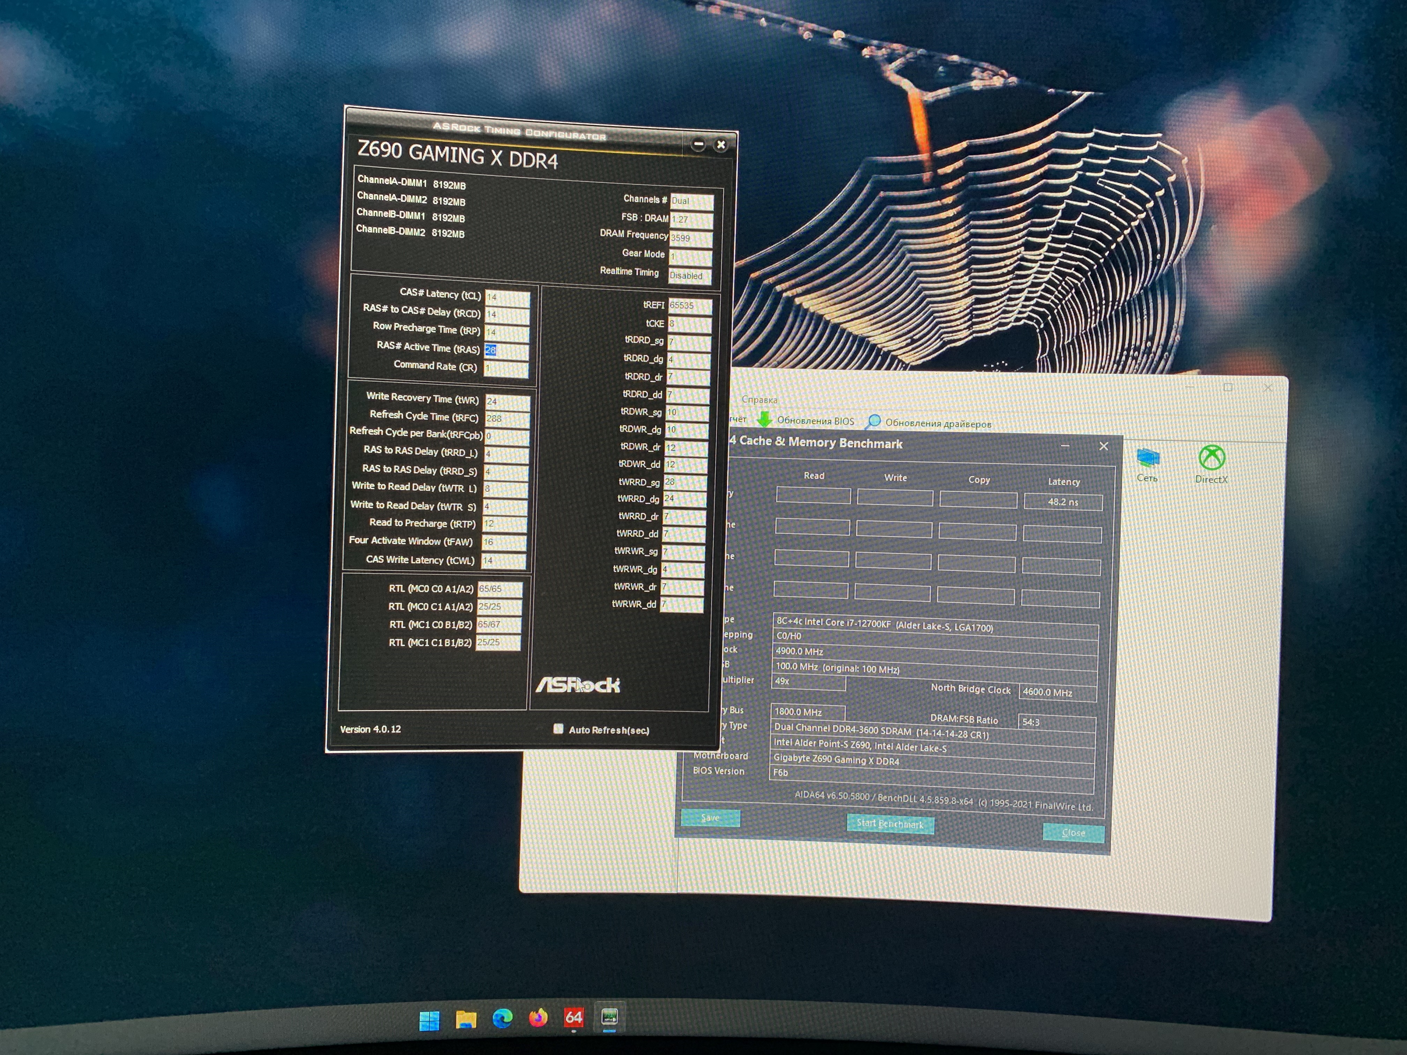Open Firefox from taskbar
Viewport: 1407px width, 1055px height.
(x=538, y=1018)
